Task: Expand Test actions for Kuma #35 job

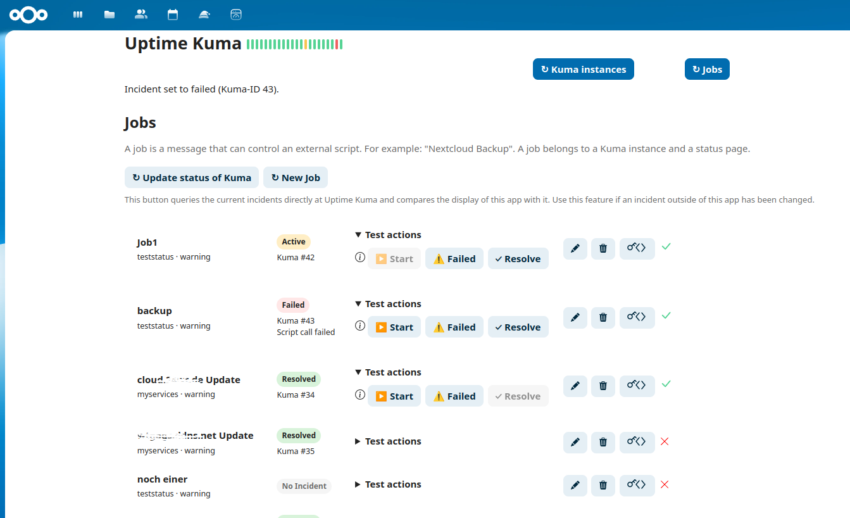Action: click(388, 441)
